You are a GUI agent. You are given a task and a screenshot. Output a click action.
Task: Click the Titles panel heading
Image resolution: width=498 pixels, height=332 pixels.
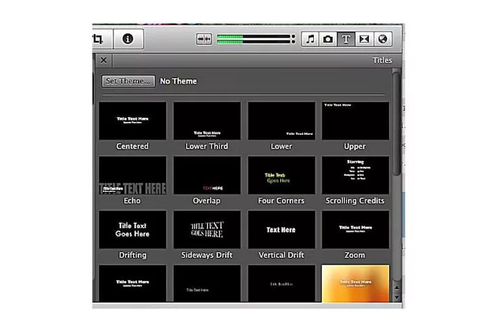pos(383,60)
